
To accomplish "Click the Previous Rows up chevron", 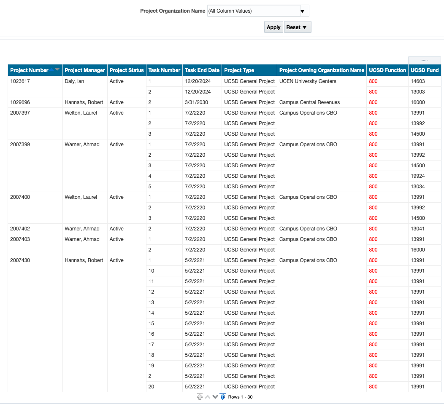I will click(208, 397).
